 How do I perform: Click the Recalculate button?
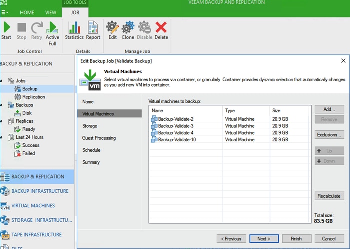point(329,196)
